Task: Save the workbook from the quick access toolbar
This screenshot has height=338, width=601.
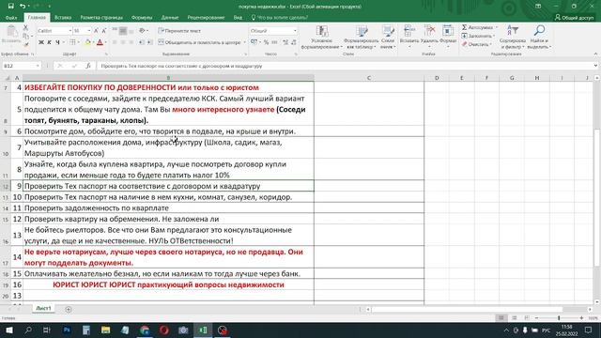Action: (x=10, y=7)
